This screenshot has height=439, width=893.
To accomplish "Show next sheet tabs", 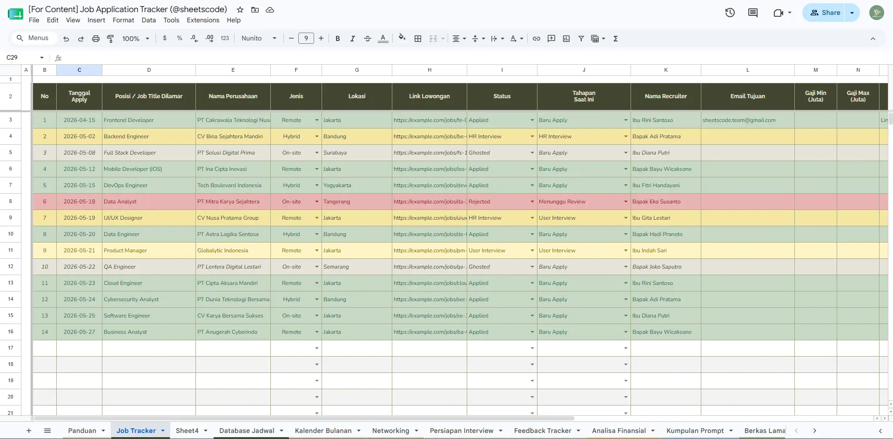I will click(x=814, y=431).
